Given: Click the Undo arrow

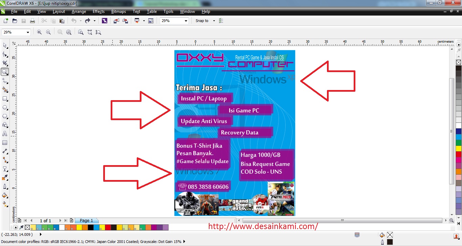Looking at the screenshot, I should click(x=74, y=21).
